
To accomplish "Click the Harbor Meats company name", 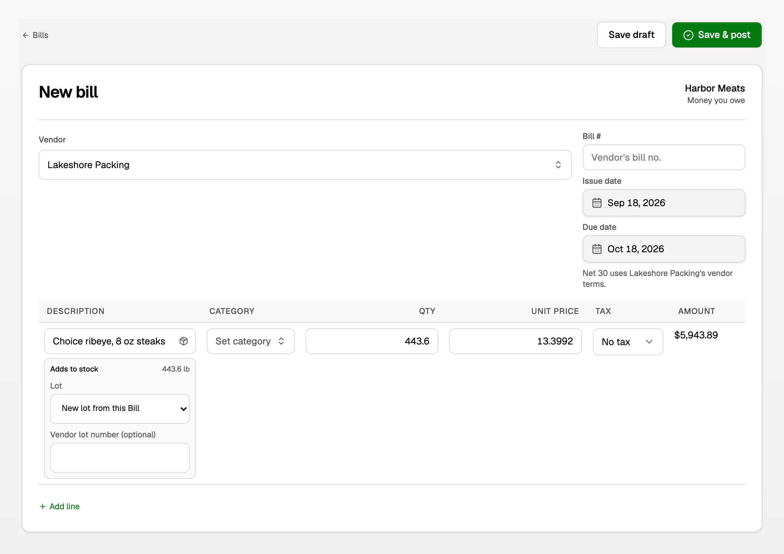I will coord(714,88).
